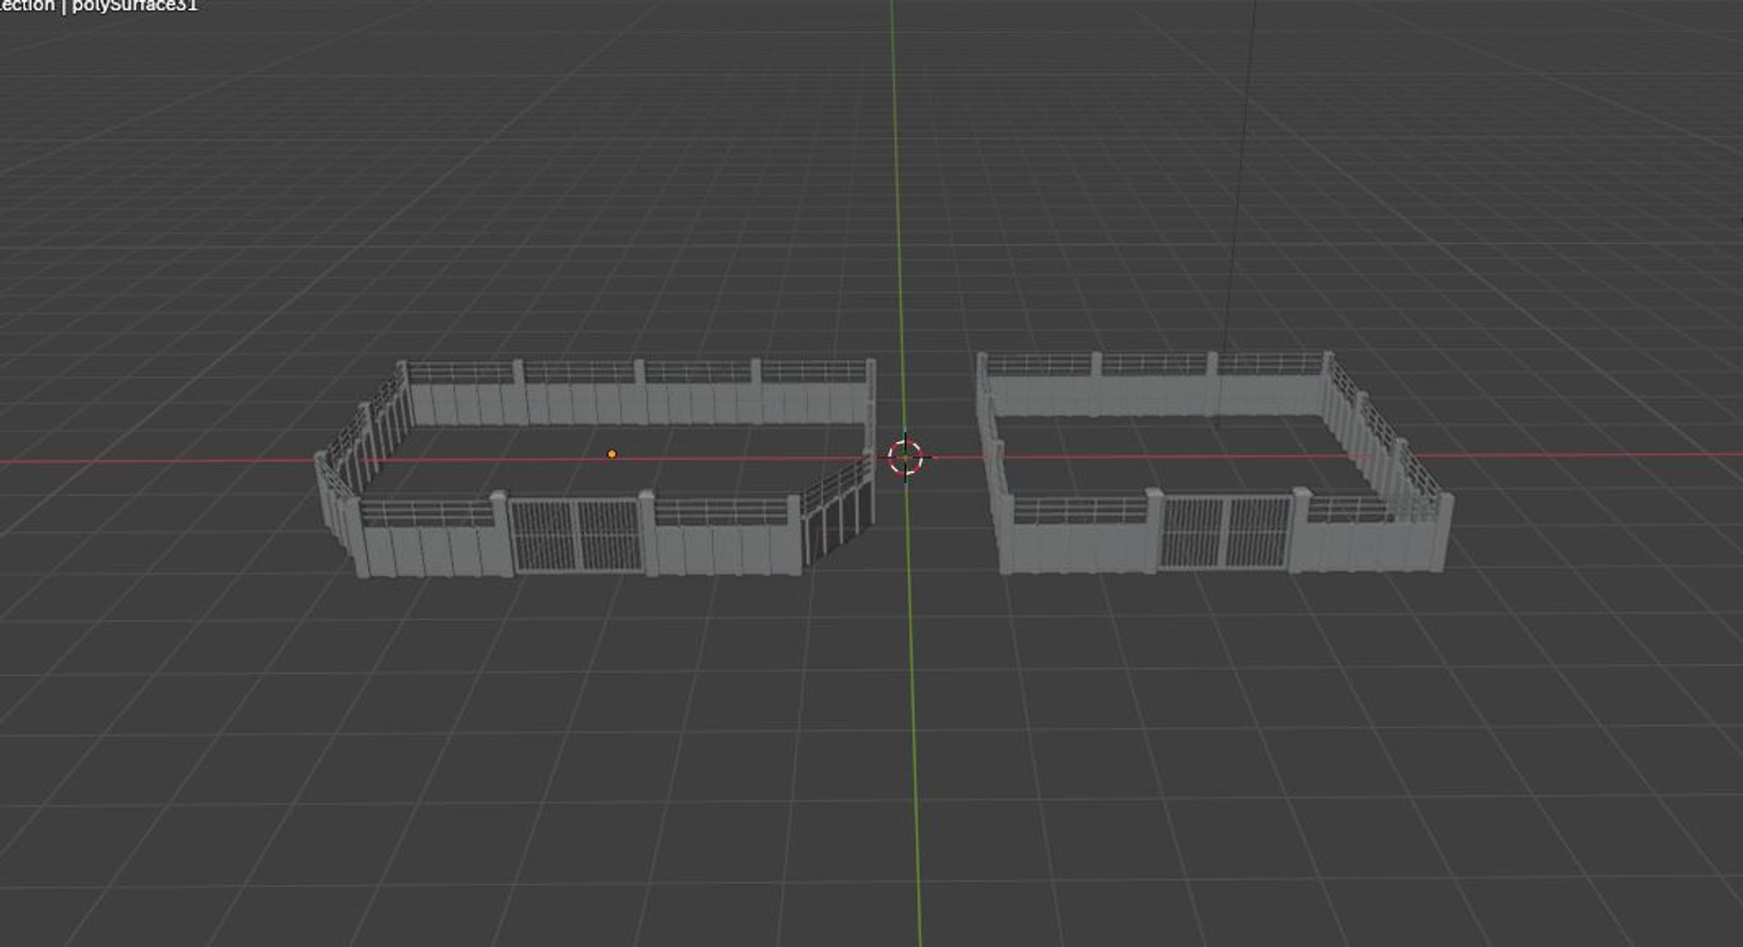Select the orange object origin dot
The image size is (1743, 947).
tap(612, 454)
